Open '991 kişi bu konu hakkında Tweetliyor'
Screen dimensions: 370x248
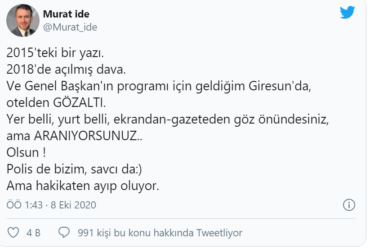[x=160, y=233]
